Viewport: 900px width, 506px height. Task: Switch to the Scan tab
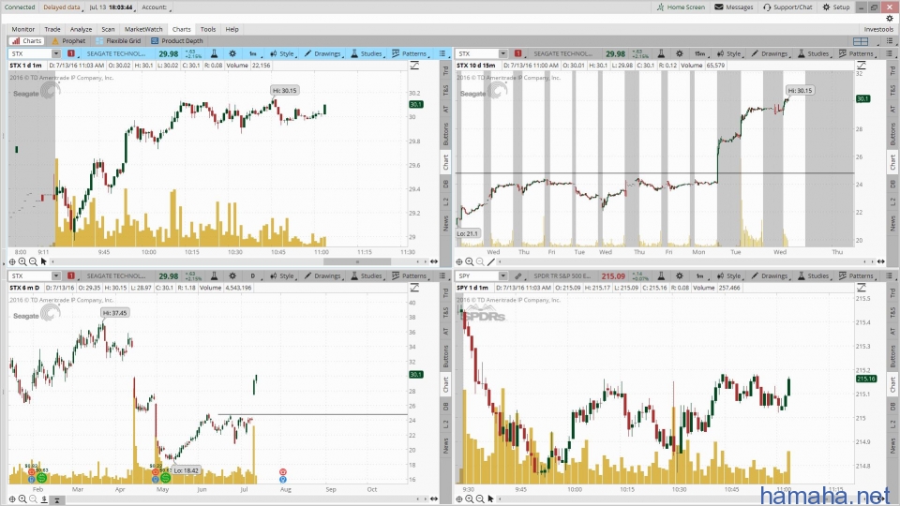[108, 29]
